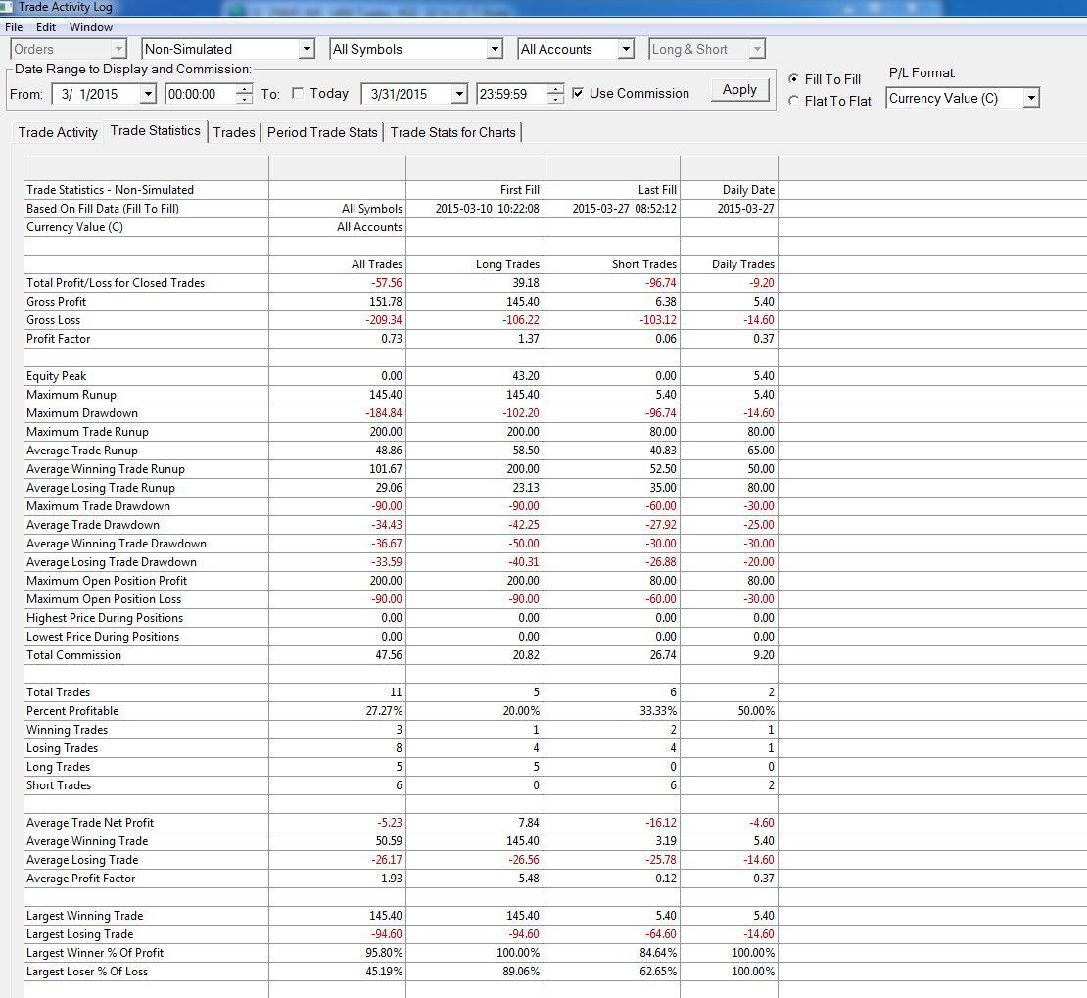The width and height of the screenshot is (1087, 998).
Task: Expand the All Symbols dropdown
Action: point(495,49)
